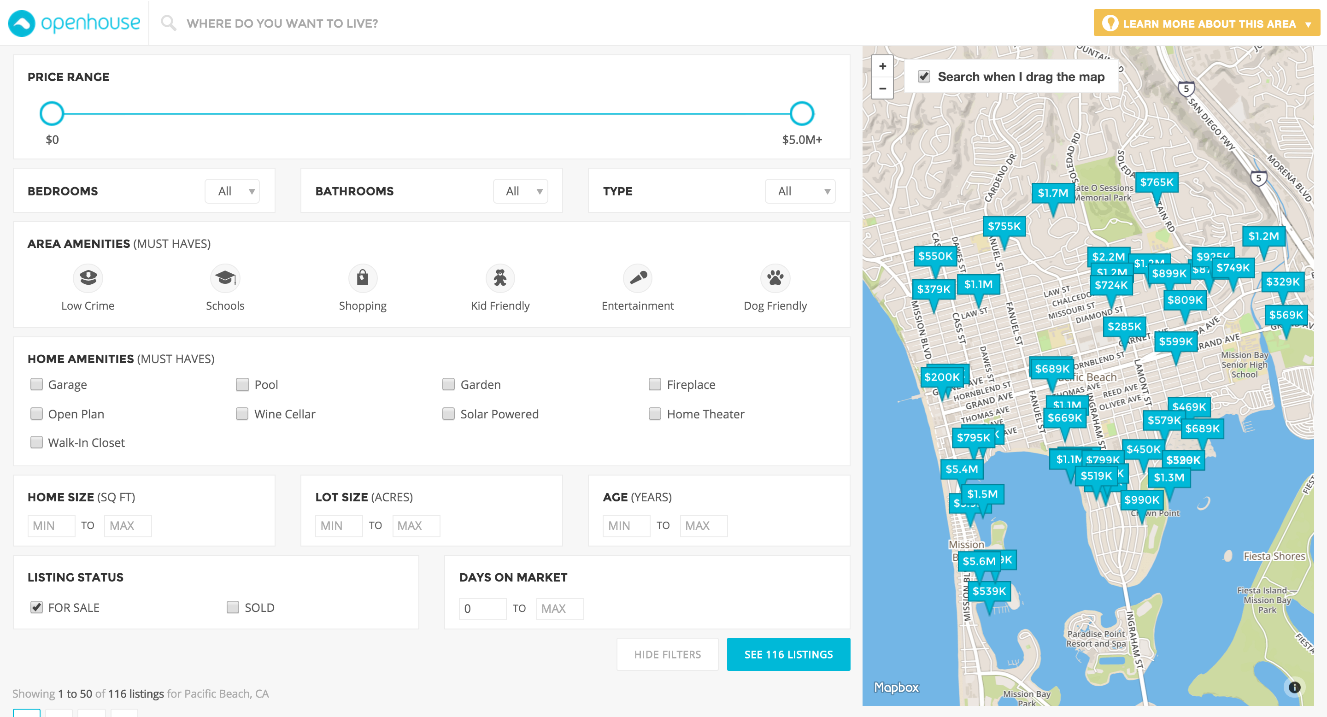Viewport: 1327px width, 717px height.
Task: Select the Schools amenity icon
Action: click(225, 278)
